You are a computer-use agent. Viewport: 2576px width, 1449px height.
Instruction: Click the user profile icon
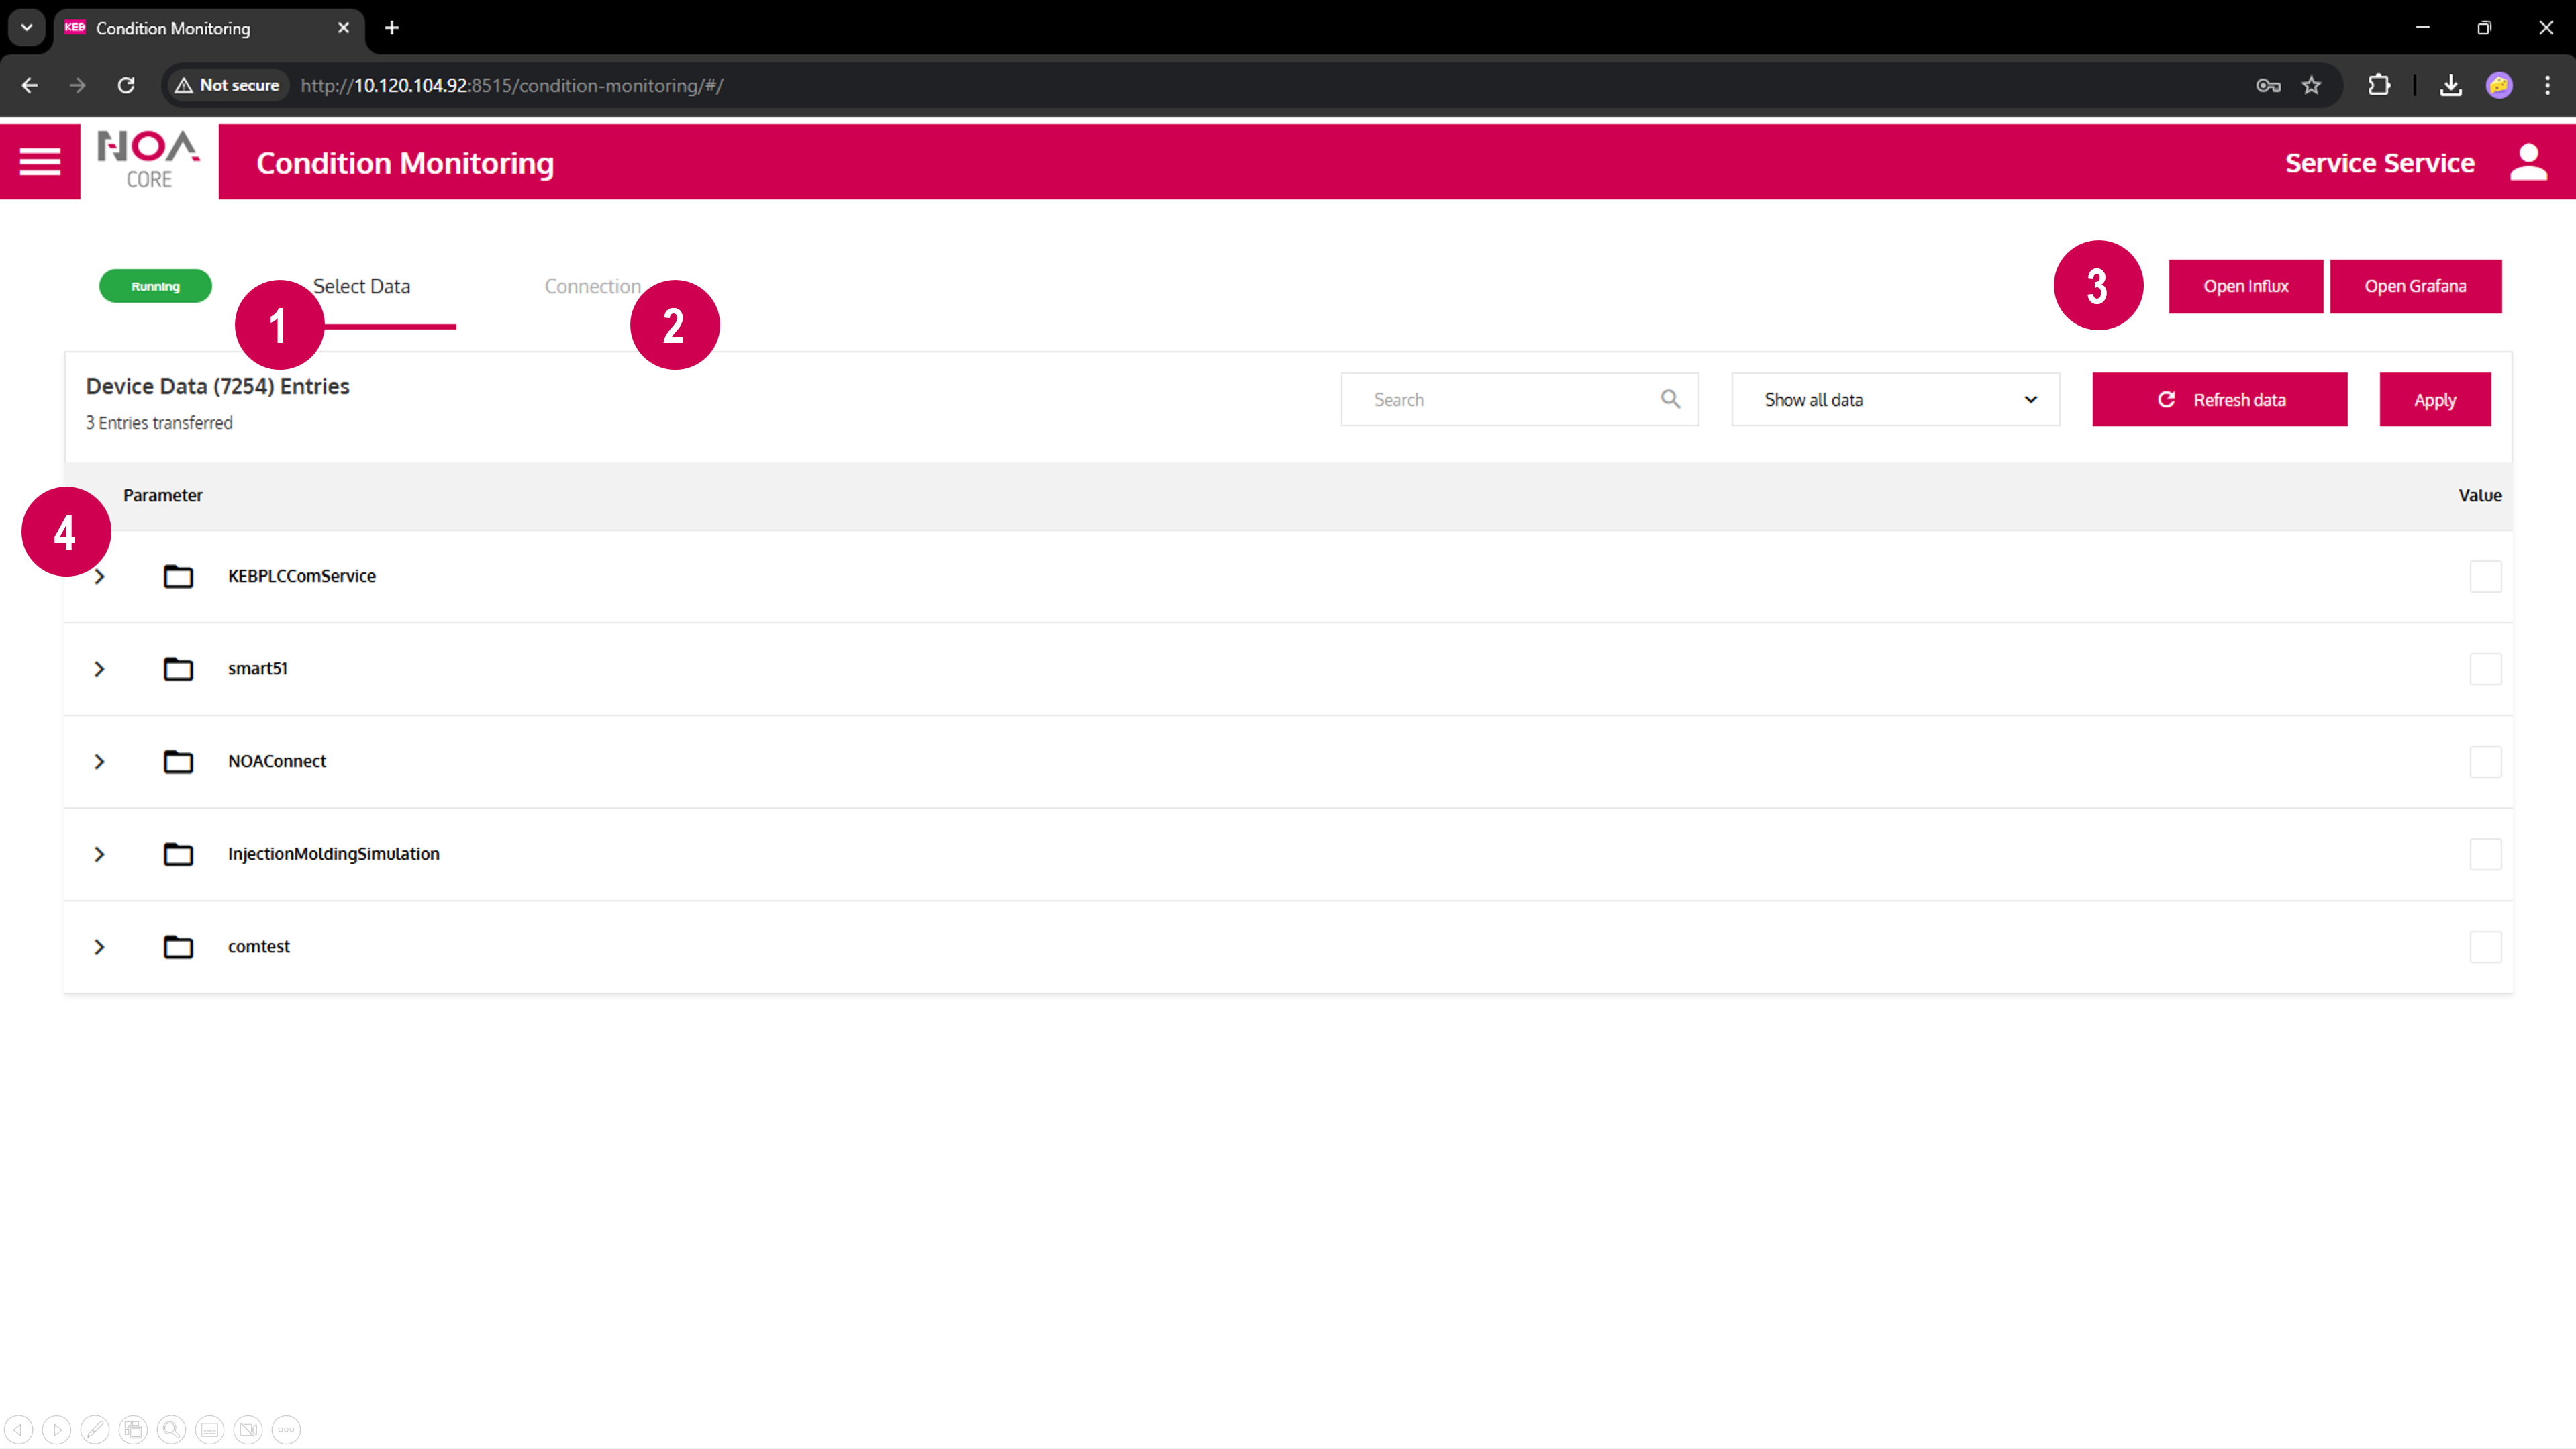point(2528,162)
